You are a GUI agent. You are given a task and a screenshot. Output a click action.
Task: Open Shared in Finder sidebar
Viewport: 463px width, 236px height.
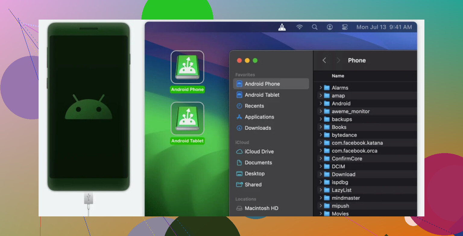[271, 184]
